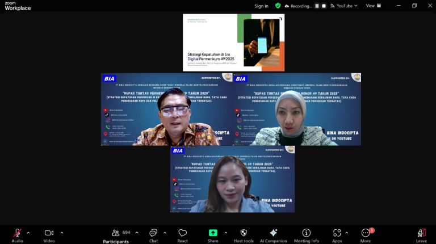Launch the AI Companion sparkle icon
The image size is (436, 244).
click(273, 233)
